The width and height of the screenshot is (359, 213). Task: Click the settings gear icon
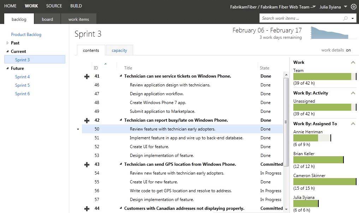coord(354,6)
